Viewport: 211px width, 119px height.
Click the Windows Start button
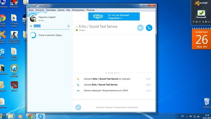(x=2, y=116)
